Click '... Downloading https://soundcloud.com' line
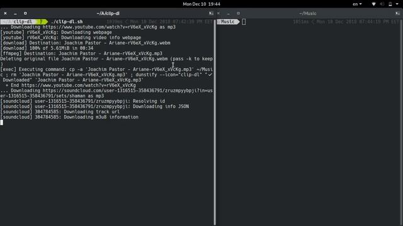This screenshot has width=403, height=226. pyautogui.click(x=106, y=90)
